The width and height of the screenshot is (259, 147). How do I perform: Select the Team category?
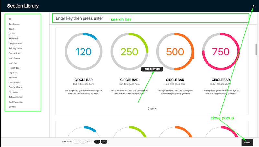coord(12,29)
